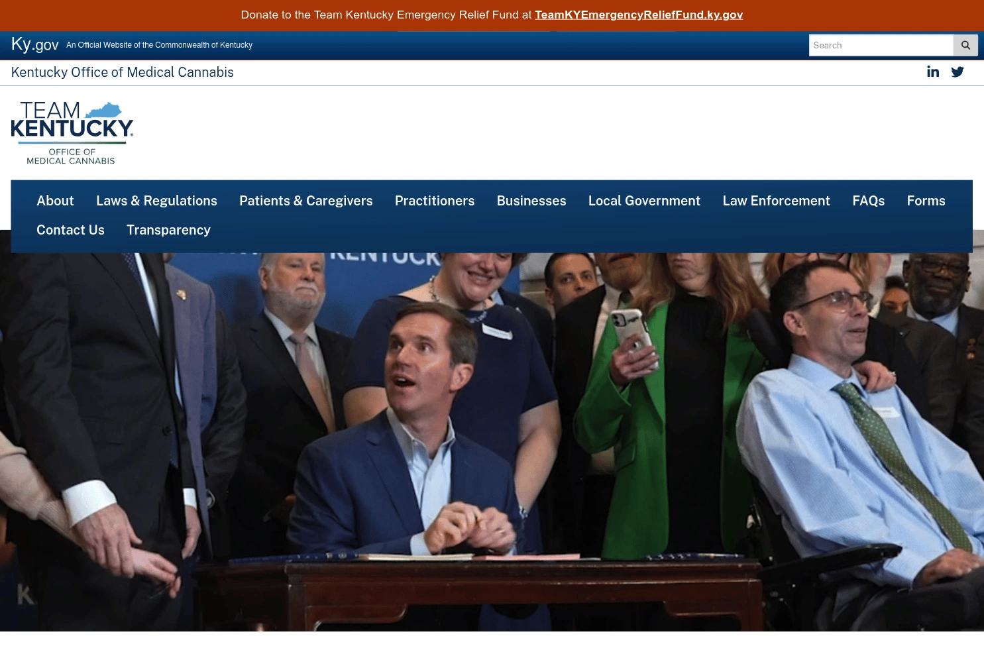Image resolution: width=984 pixels, height=656 pixels.
Task: Click the Kentucky Office of Medical Cannabis heading
Action: pos(122,72)
